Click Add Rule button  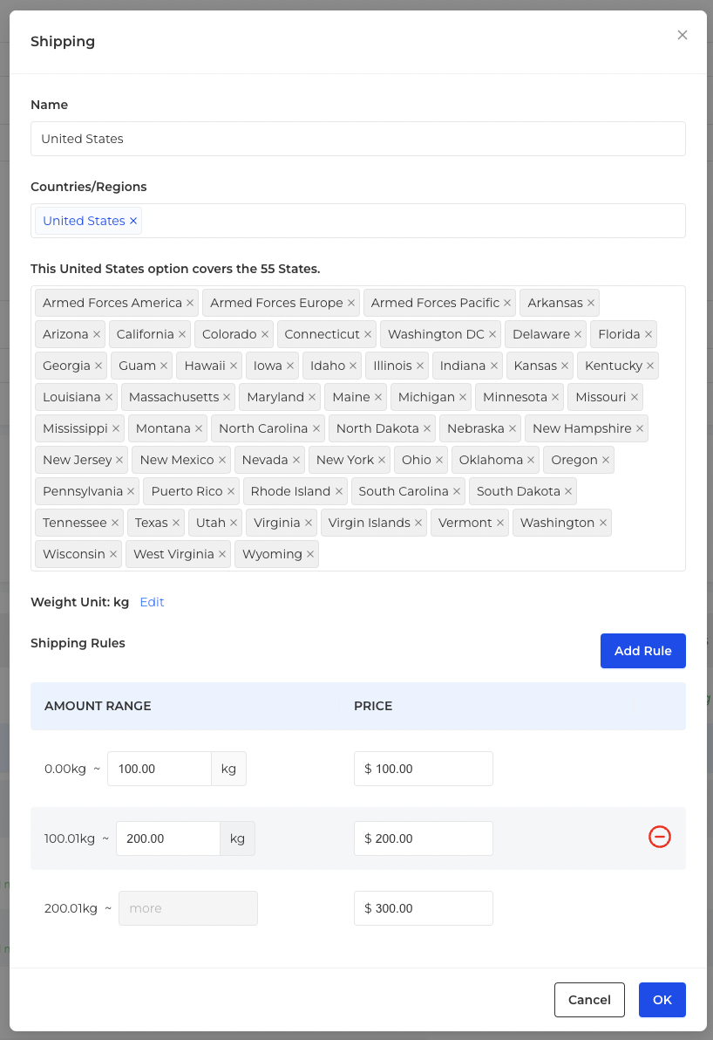tap(642, 651)
